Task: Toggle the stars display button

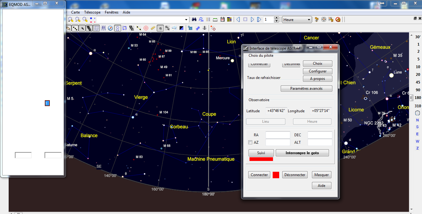Action: (x=75, y=28)
